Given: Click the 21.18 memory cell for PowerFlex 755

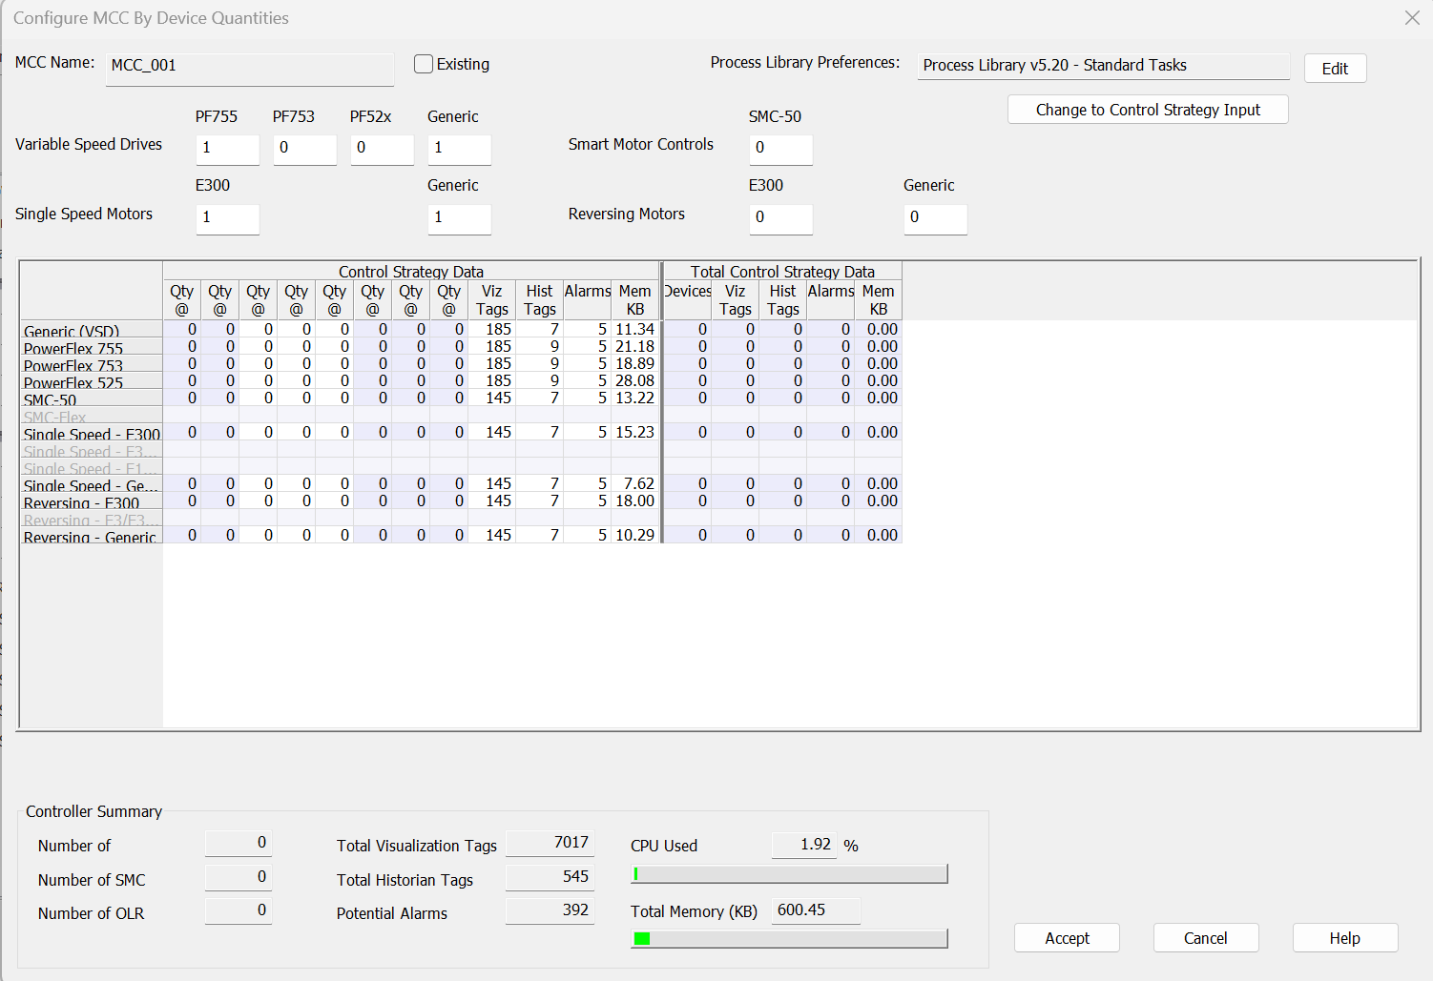Looking at the screenshot, I should (x=634, y=346).
